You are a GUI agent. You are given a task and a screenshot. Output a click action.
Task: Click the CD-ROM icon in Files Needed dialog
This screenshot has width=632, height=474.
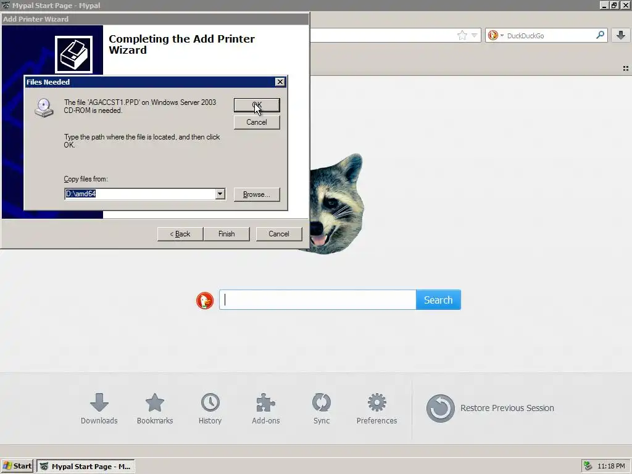(44, 108)
